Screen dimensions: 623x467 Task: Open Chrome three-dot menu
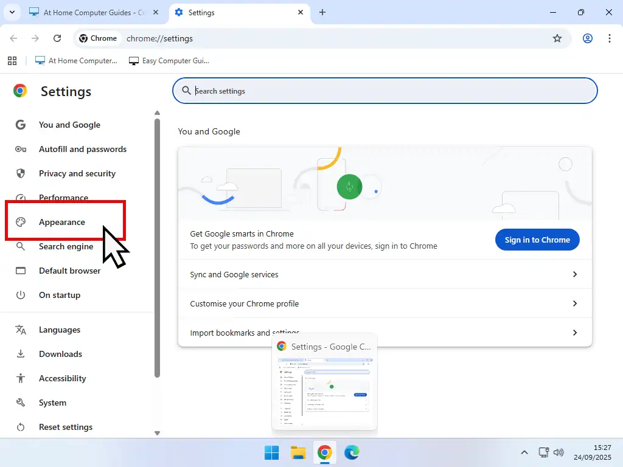tap(610, 38)
